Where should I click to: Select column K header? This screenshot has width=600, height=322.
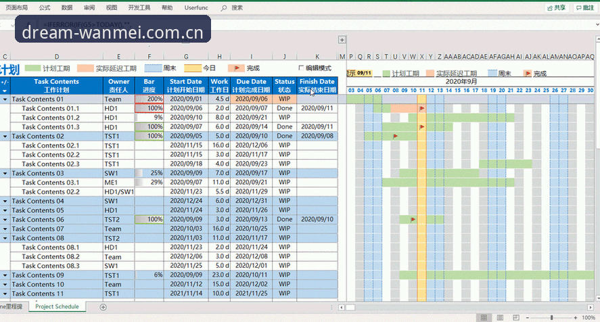317,57
